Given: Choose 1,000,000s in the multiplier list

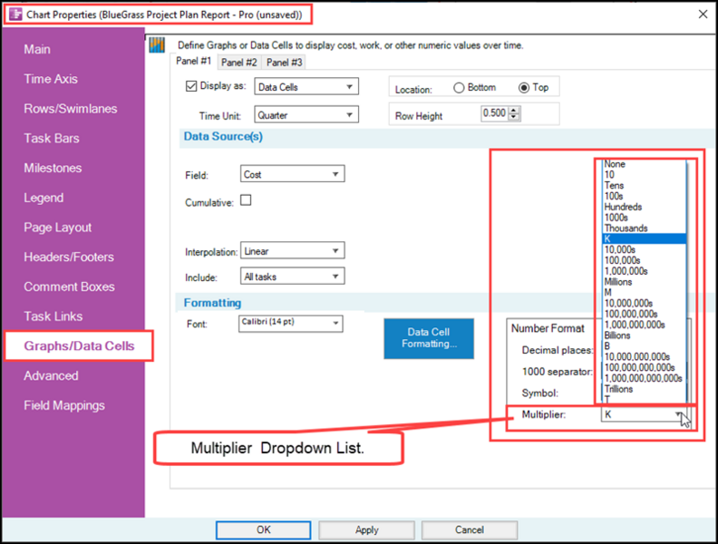Looking at the screenshot, I should [x=644, y=271].
